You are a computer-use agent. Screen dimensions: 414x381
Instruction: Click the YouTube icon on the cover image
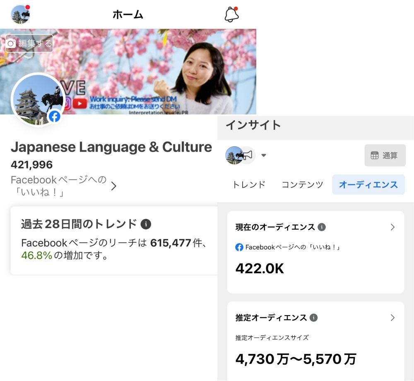(79, 103)
